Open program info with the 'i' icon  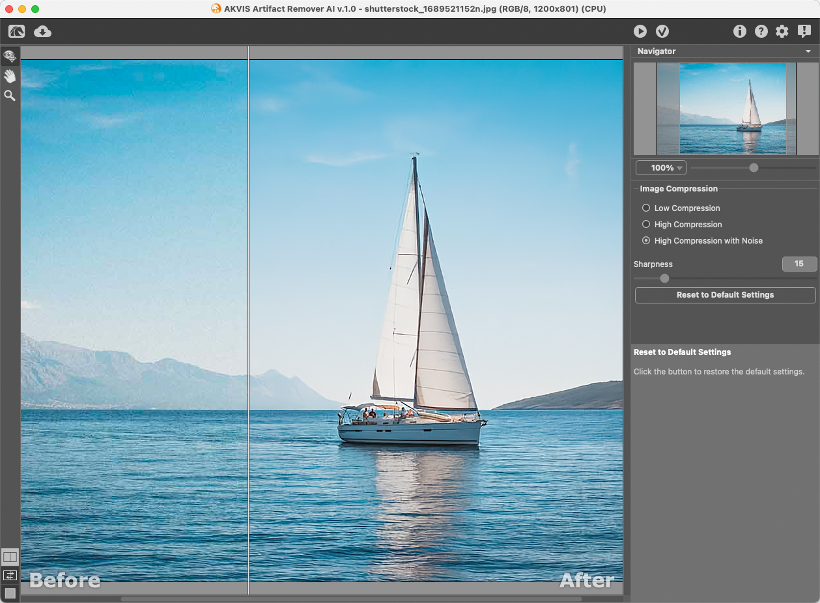[x=739, y=31]
